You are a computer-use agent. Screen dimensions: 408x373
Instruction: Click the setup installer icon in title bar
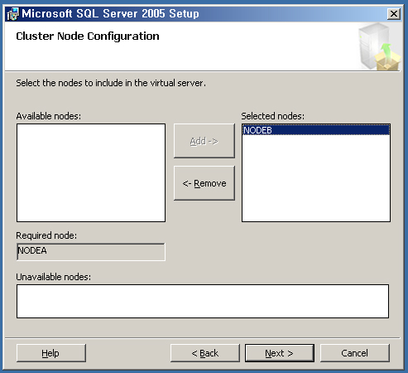tap(13, 14)
